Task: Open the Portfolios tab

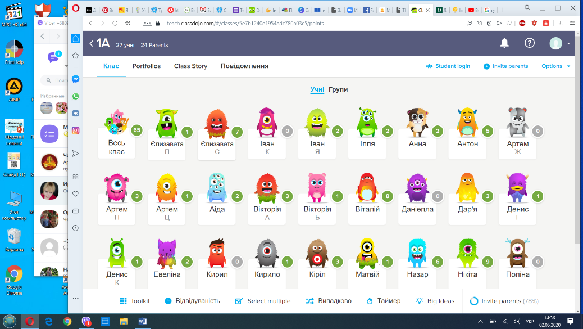Action: point(147,66)
